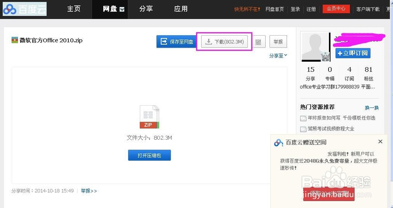Image resolution: width=393 pixels, height=208 pixels.
Task: Open the 会员中心 button
Action: (x=336, y=9)
